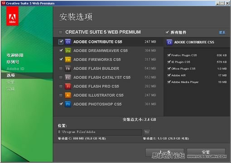Click the Adobe logo in the sidebar
The image size is (231, 163).
pos(12,17)
